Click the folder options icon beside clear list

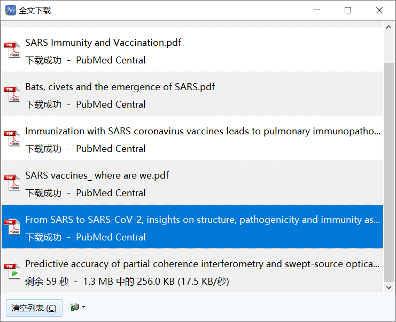75,307
